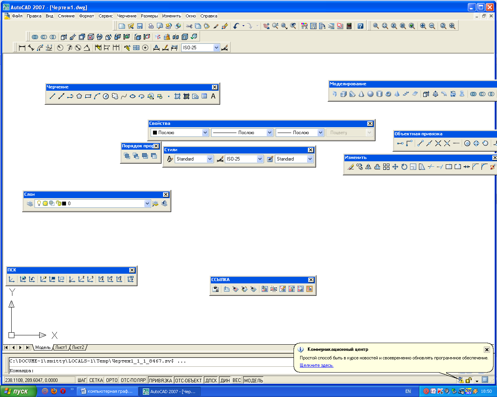The height and width of the screenshot is (397, 497).
Task: Switch to the Лист2 layout tab
Action: [x=78, y=347]
